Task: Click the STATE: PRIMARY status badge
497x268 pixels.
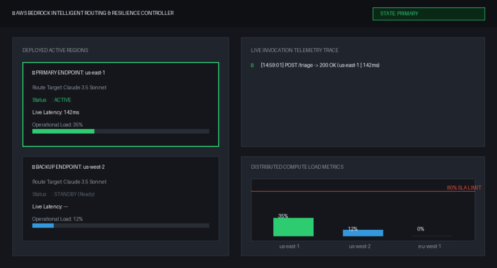Action: 429,14
